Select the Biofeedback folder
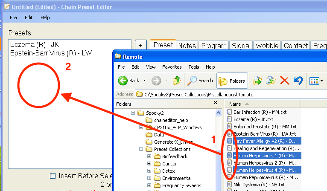This screenshot has height=191, width=327. click(x=175, y=156)
